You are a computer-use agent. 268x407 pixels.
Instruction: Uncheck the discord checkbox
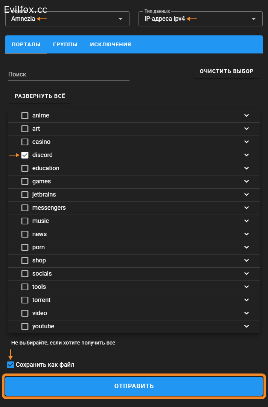pos(25,155)
